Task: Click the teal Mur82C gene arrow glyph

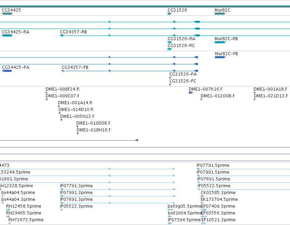Action: click(220, 14)
